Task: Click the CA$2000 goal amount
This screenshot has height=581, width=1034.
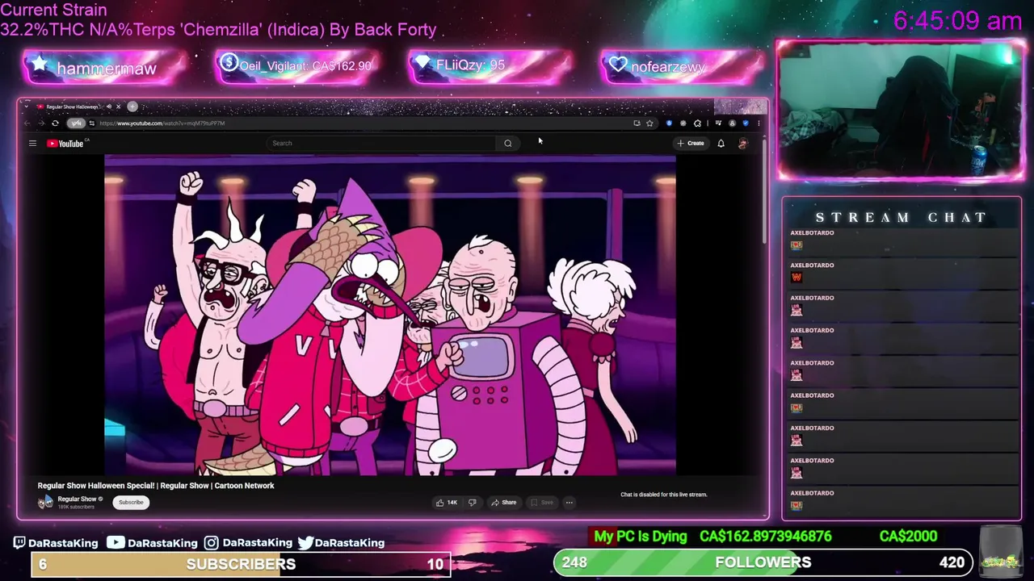Action: pyautogui.click(x=908, y=536)
